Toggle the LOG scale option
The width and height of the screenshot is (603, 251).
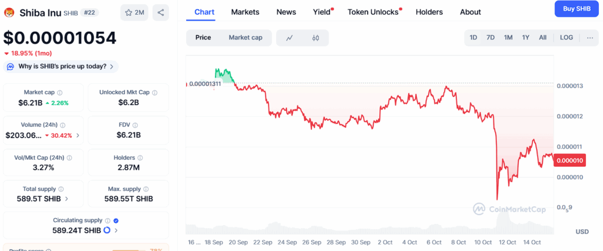click(566, 38)
